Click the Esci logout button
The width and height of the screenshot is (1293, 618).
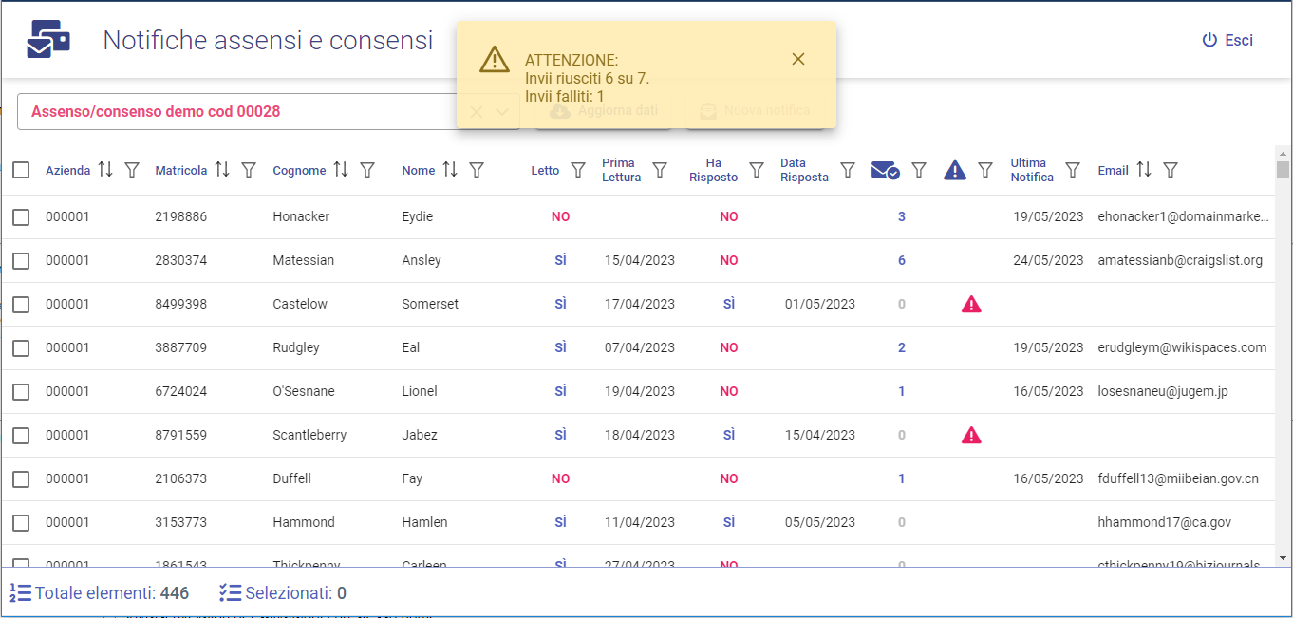tap(1227, 40)
